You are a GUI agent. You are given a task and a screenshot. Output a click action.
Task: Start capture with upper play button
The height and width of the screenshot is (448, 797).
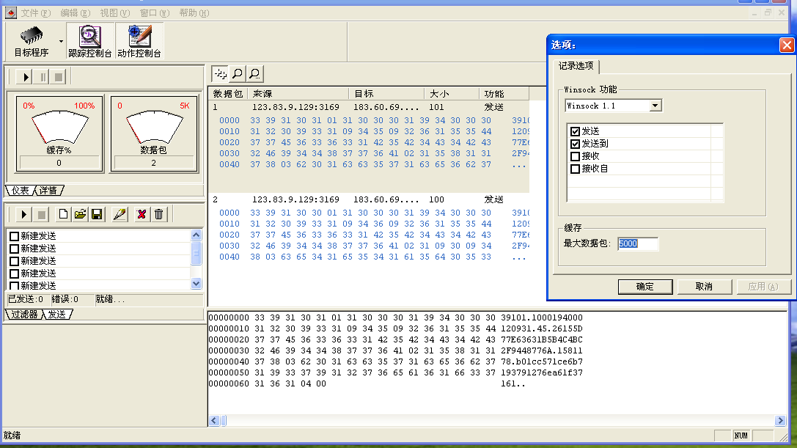pos(26,77)
